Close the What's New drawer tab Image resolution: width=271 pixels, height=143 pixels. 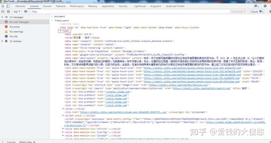click(34, 142)
